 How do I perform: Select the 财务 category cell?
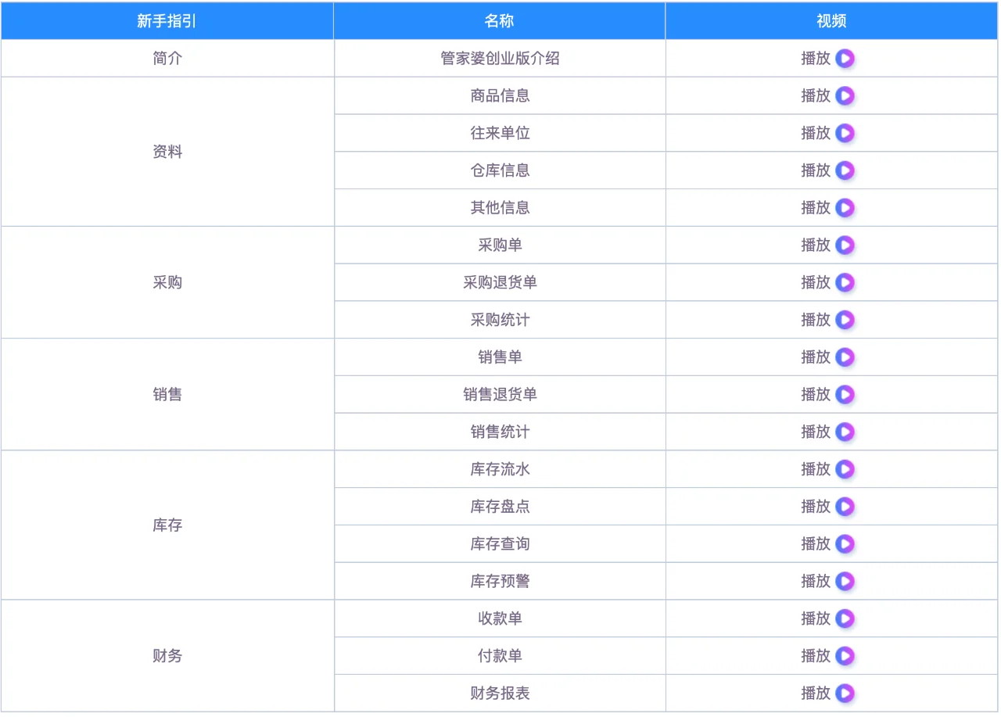(x=167, y=656)
